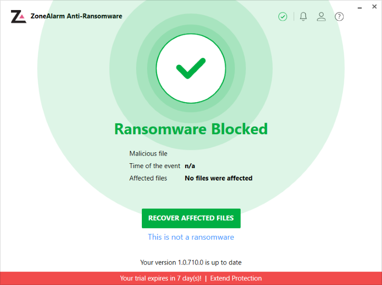Image resolution: width=382 pixels, height=285 pixels.
Task: Click the version 1.0.710.0 up-to-date text
Action: 191,262
